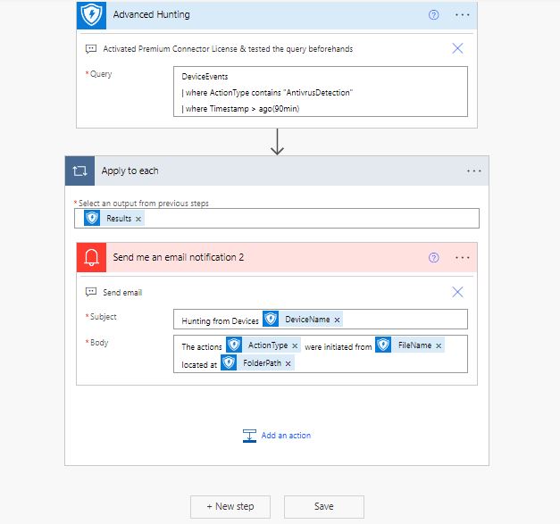Viewport: 560px width, 524px height.
Task: Click the Select an output field
Action: coord(277,218)
